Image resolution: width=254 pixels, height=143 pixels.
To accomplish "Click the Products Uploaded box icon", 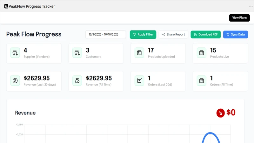I will pos(139,53).
